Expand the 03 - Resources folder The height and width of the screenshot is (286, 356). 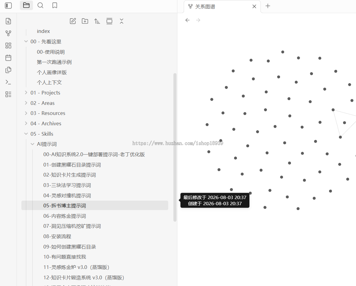point(26,113)
